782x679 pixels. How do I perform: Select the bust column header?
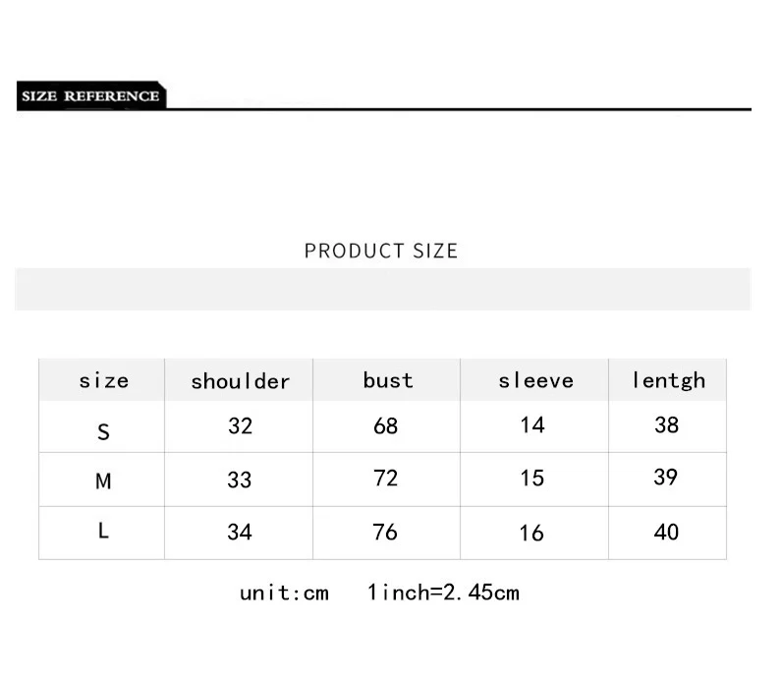[388, 380]
